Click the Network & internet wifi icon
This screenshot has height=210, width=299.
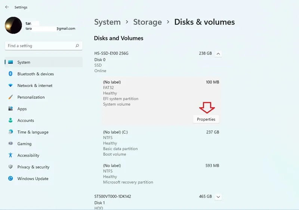(10, 85)
